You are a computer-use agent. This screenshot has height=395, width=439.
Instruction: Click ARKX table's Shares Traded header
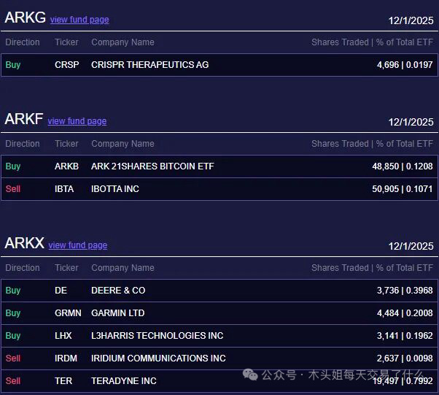coord(372,268)
